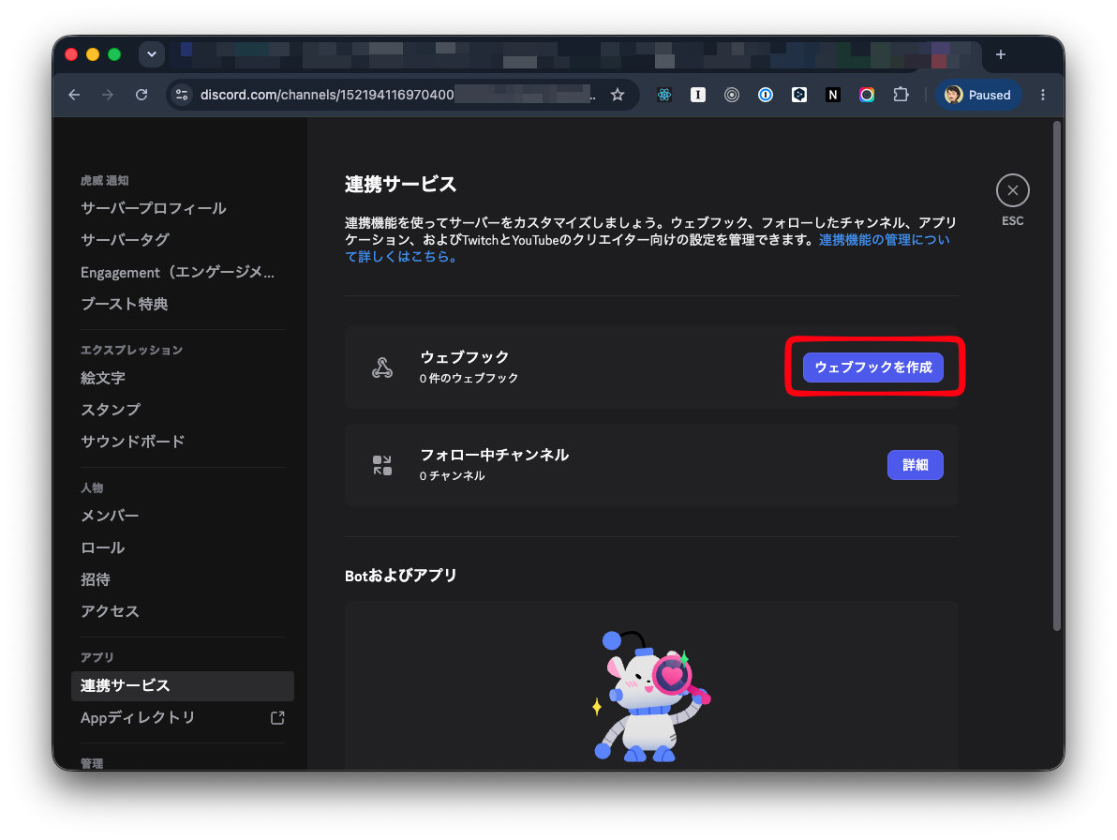1117x840 pixels.
Task: Open the Extensions puzzle menu
Action: (x=901, y=95)
